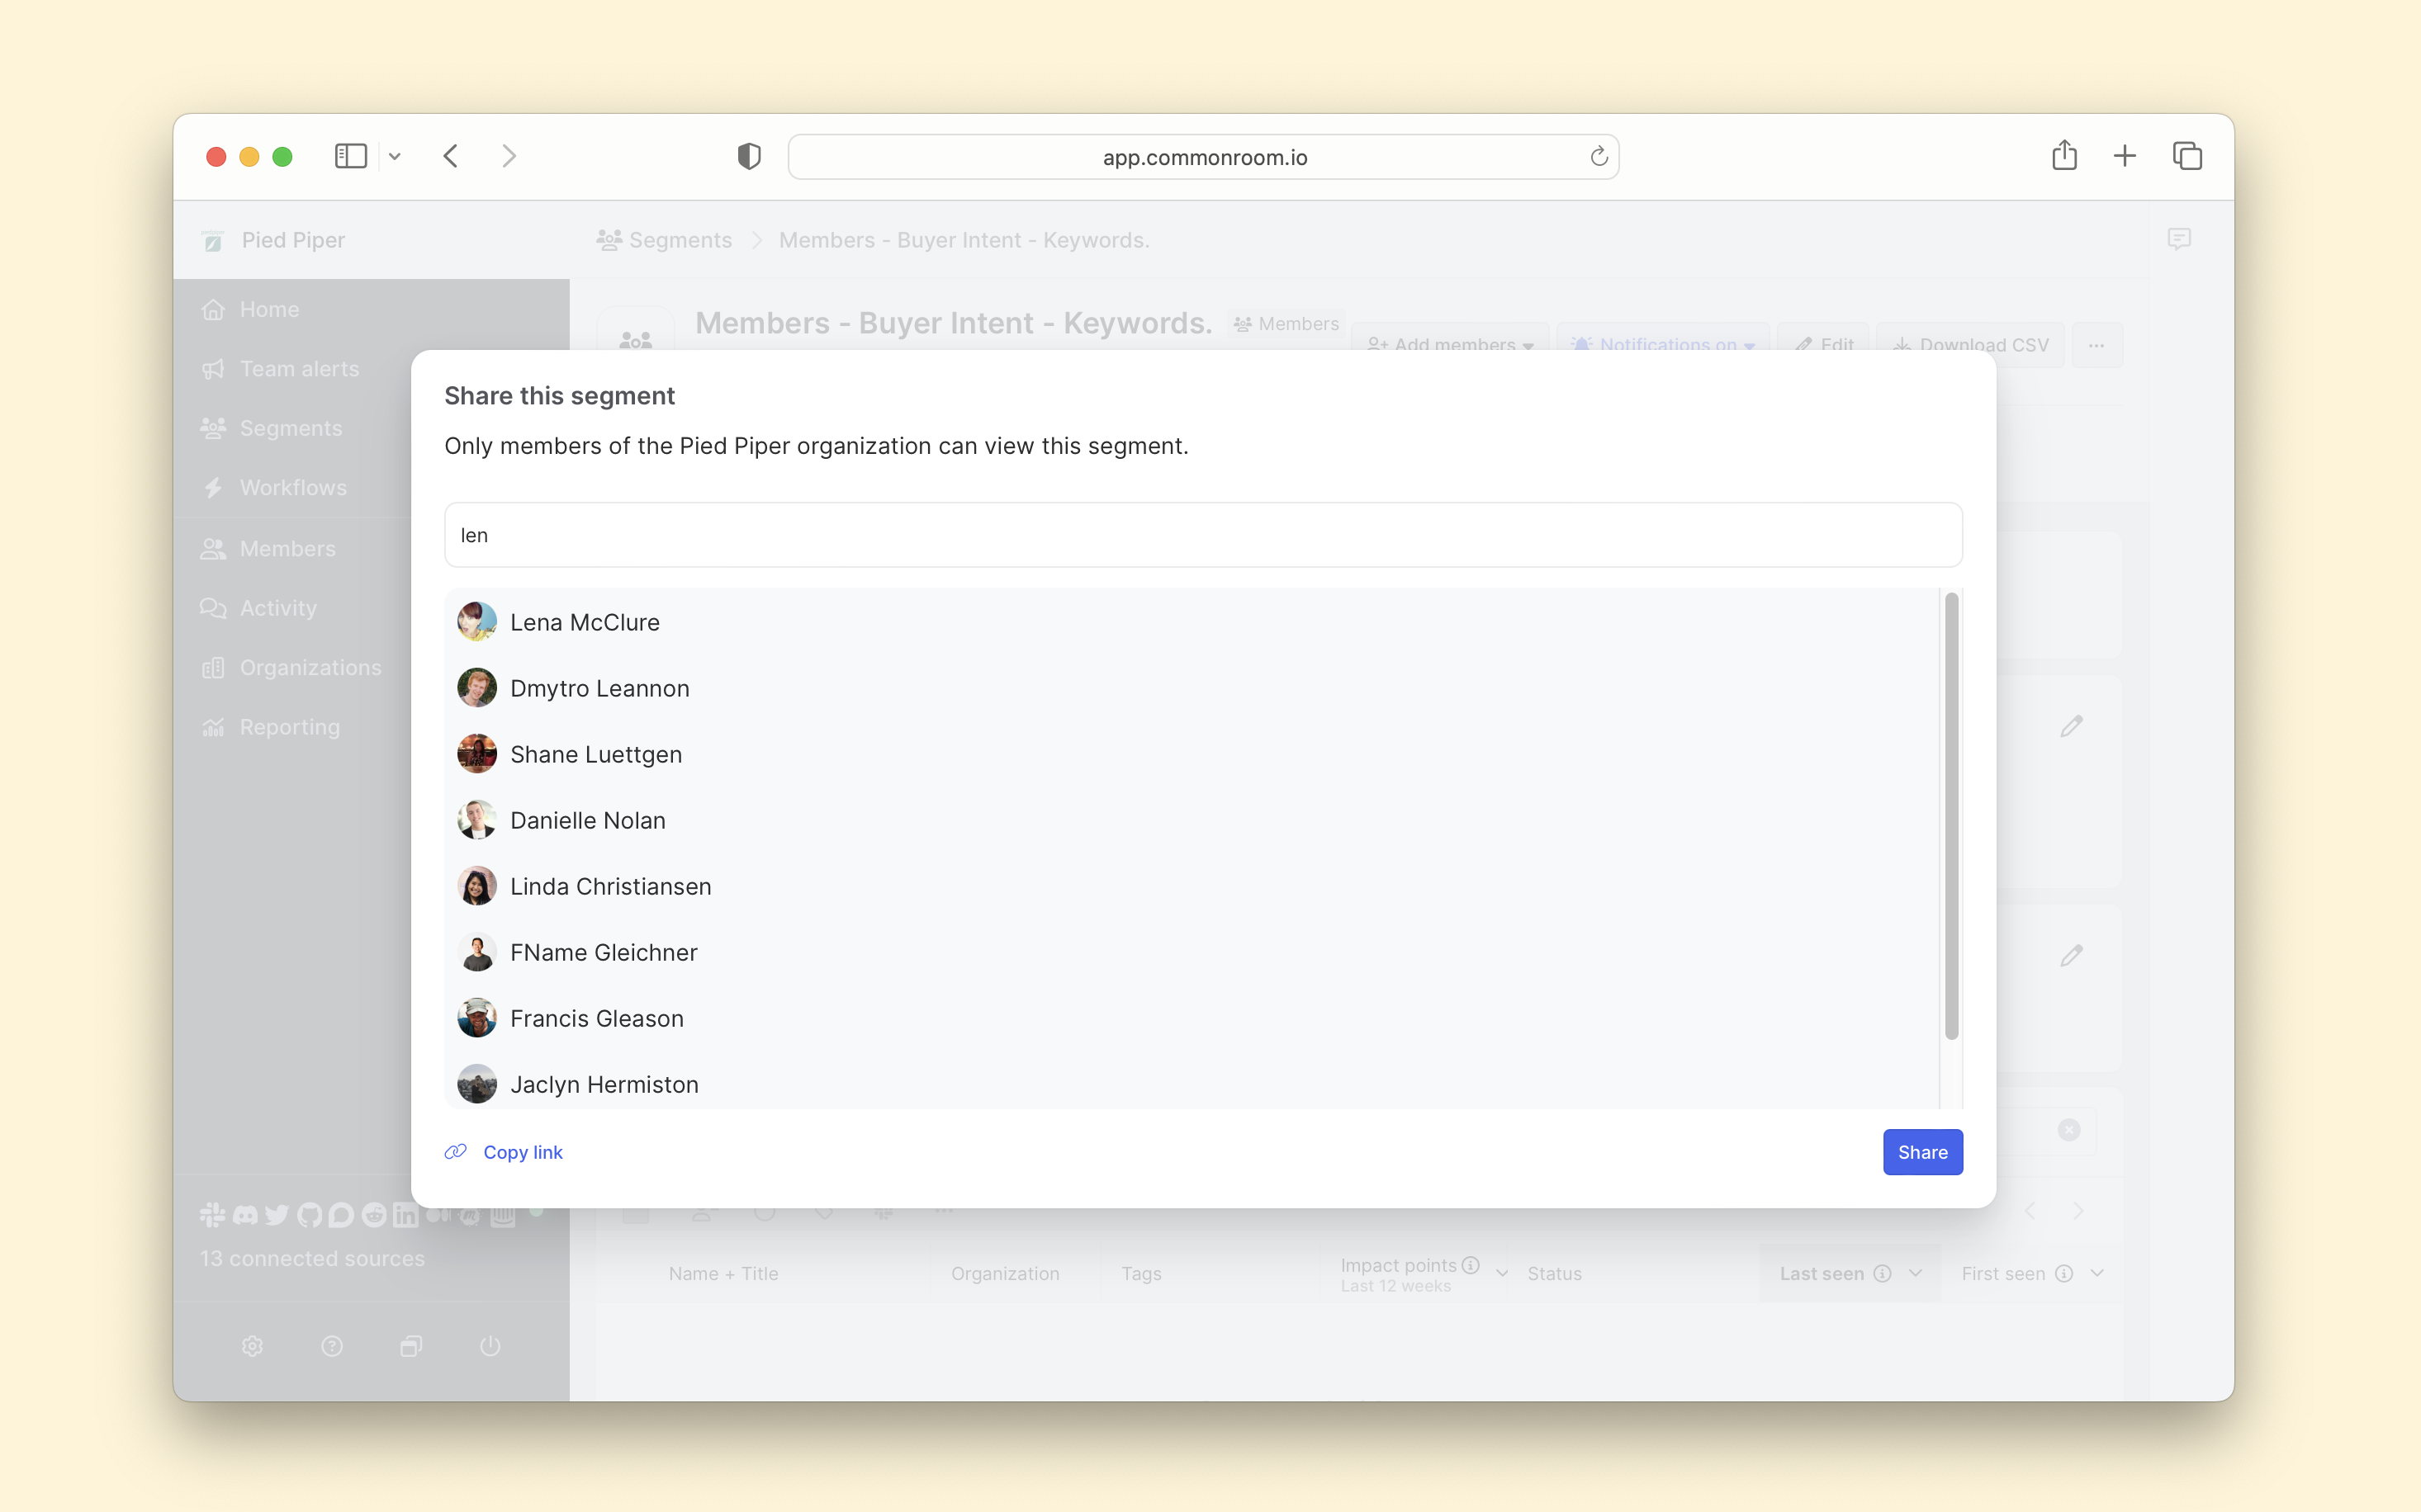This screenshot has height=1512, width=2421.
Task: Click the share search input field
Action: tap(1202, 535)
